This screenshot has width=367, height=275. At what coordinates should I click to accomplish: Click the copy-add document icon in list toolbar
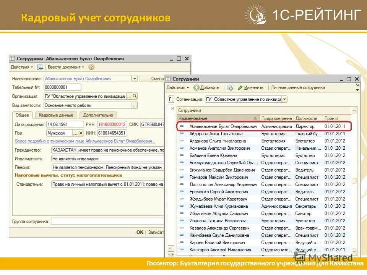(230, 88)
